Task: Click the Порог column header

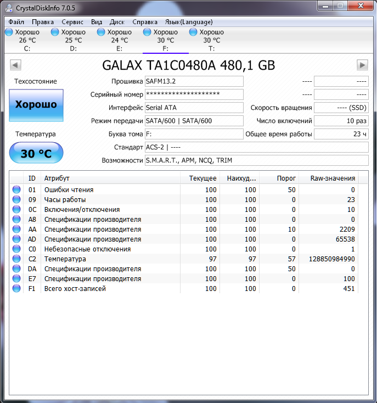Action: click(279, 178)
